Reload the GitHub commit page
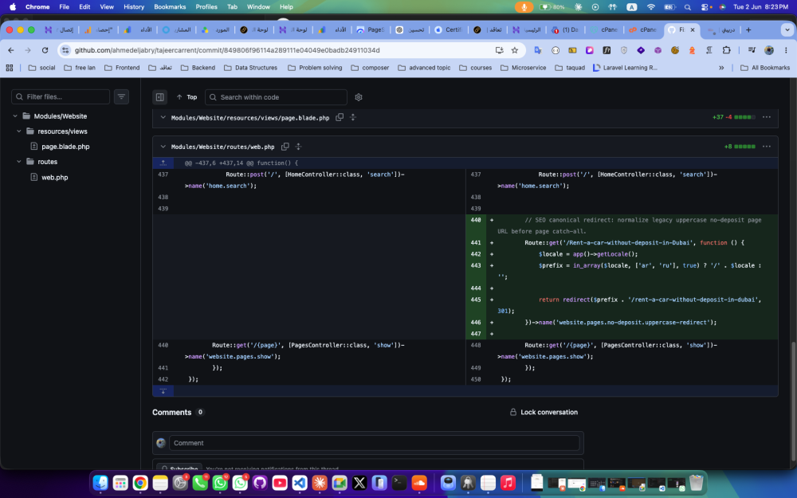797x498 pixels. pos(45,50)
